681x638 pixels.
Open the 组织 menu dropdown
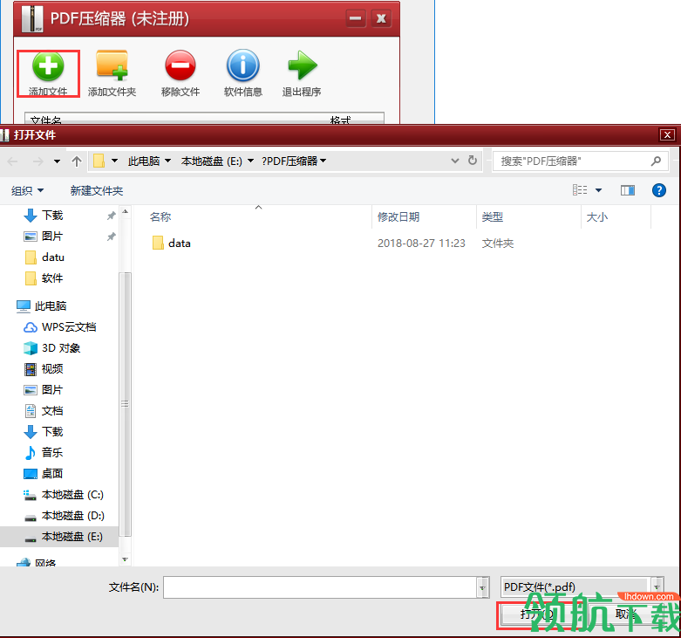[27, 190]
